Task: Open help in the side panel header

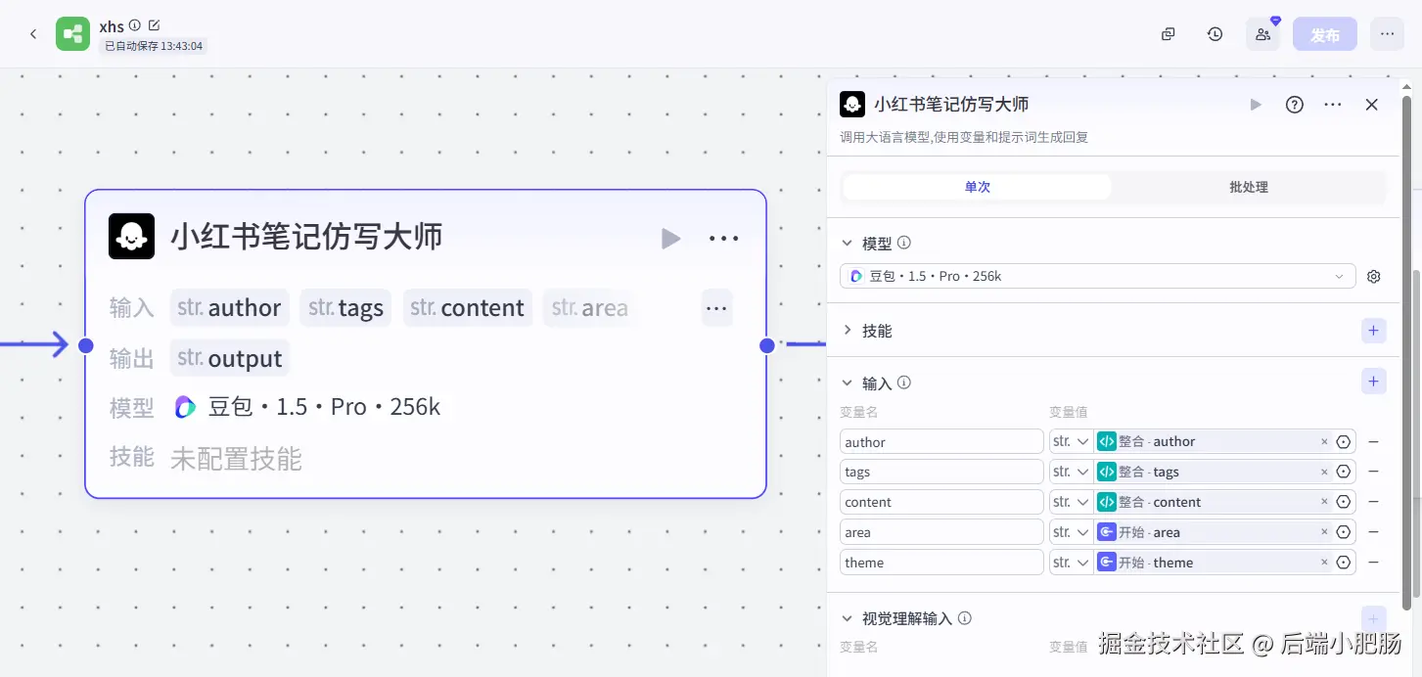Action: (x=1295, y=105)
